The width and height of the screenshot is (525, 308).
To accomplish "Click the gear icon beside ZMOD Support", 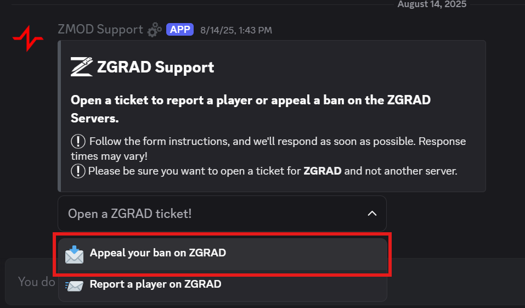I will point(154,30).
